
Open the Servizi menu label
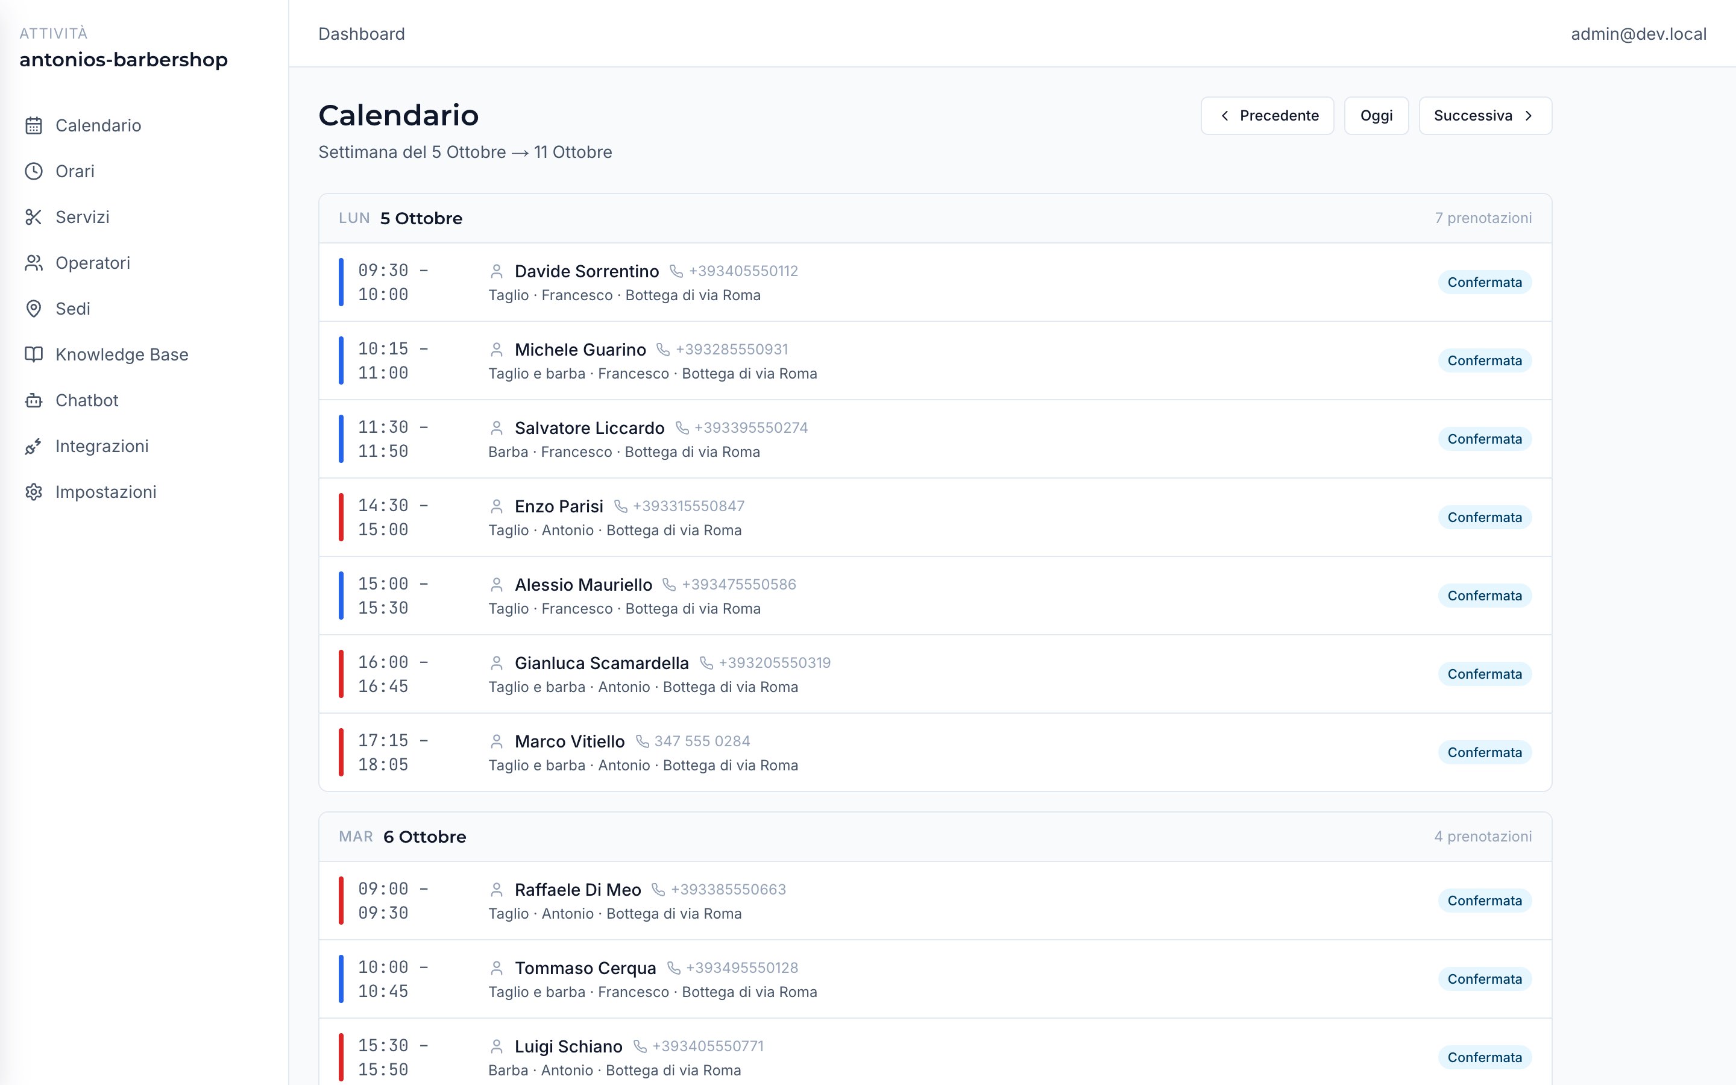pyautogui.click(x=83, y=218)
